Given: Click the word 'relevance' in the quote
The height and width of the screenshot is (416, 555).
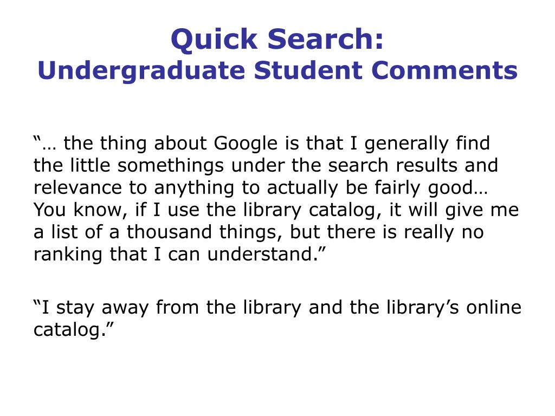Looking at the screenshot, I should (x=78, y=188).
